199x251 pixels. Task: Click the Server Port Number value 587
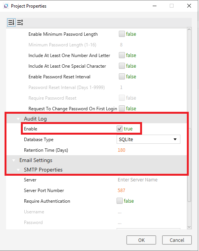click(x=122, y=190)
